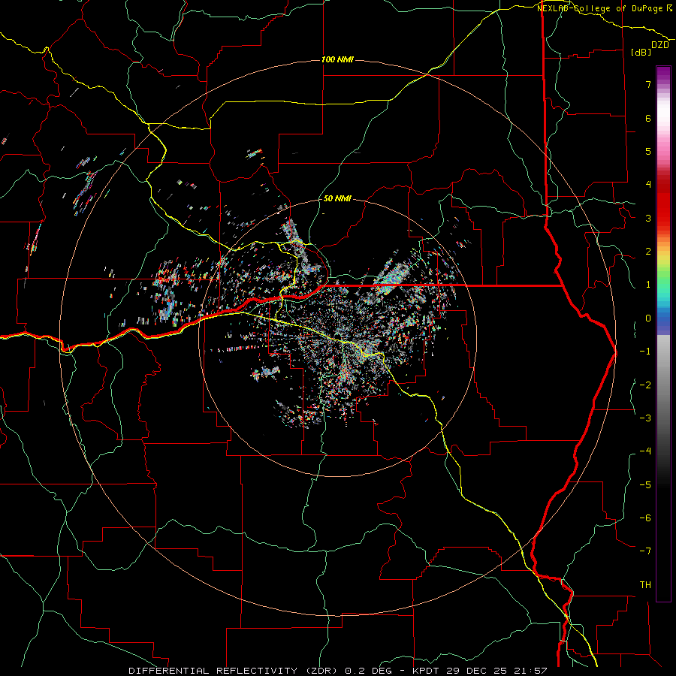Image resolution: width=676 pixels, height=676 pixels.
Task: Click the colorbar value 6 label
Action: (648, 118)
